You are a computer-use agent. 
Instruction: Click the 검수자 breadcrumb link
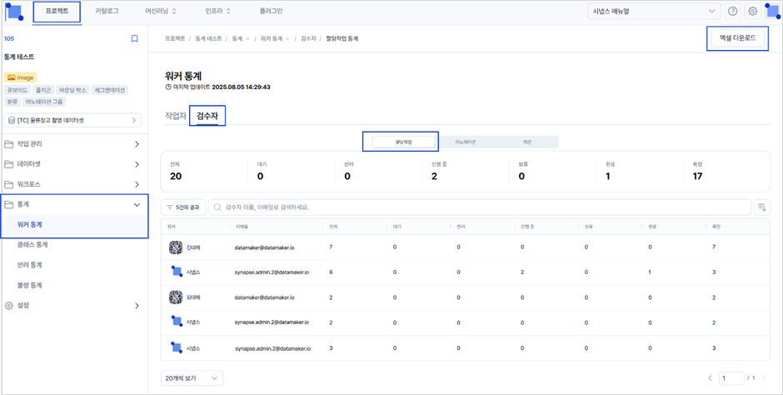pyautogui.click(x=308, y=38)
